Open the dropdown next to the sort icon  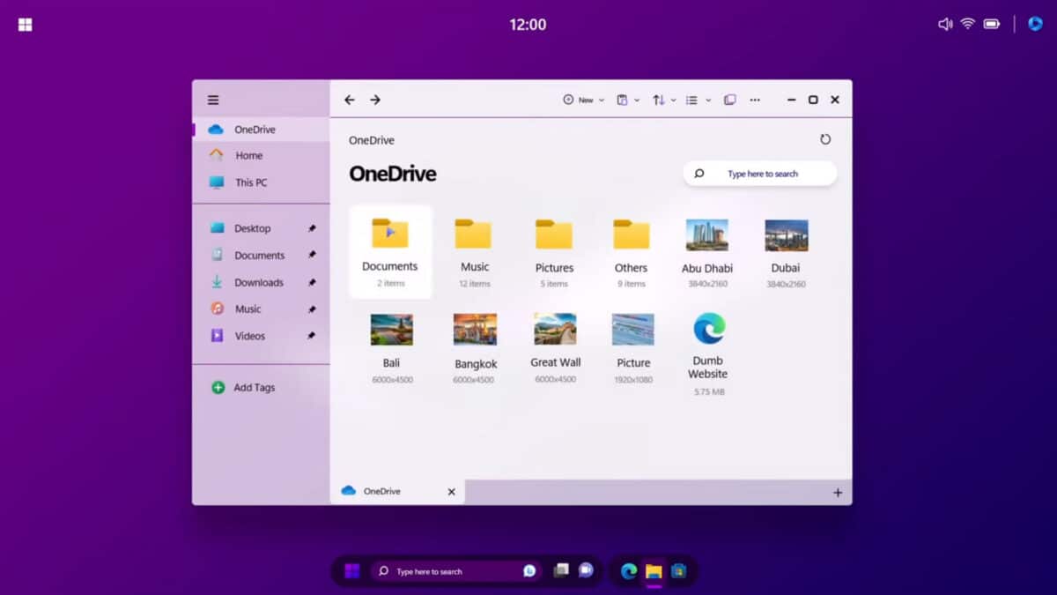pos(674,100)
